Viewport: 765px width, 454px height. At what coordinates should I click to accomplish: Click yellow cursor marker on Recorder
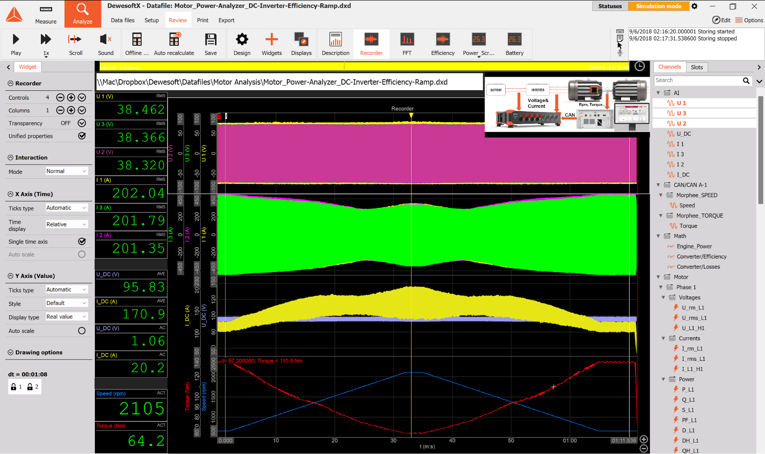411,115
